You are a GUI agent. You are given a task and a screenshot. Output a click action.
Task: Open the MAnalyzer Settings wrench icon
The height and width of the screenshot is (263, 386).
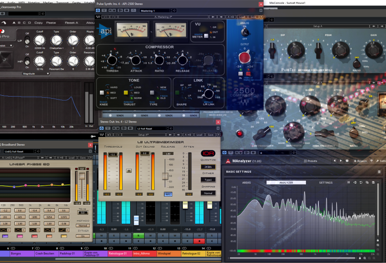377,161
